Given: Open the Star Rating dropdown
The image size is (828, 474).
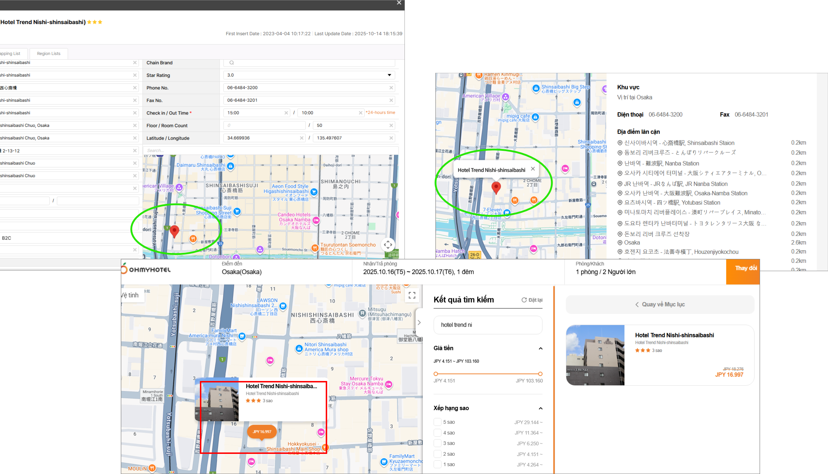Looking at the screenshot, I should point(389,75).
